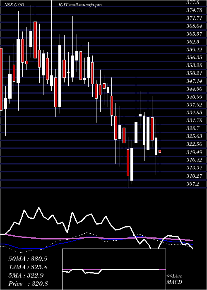The width and height of the screenshot is (207, 290).
Task: Click the Price : 320.8 readout
Action: [28, 284]
